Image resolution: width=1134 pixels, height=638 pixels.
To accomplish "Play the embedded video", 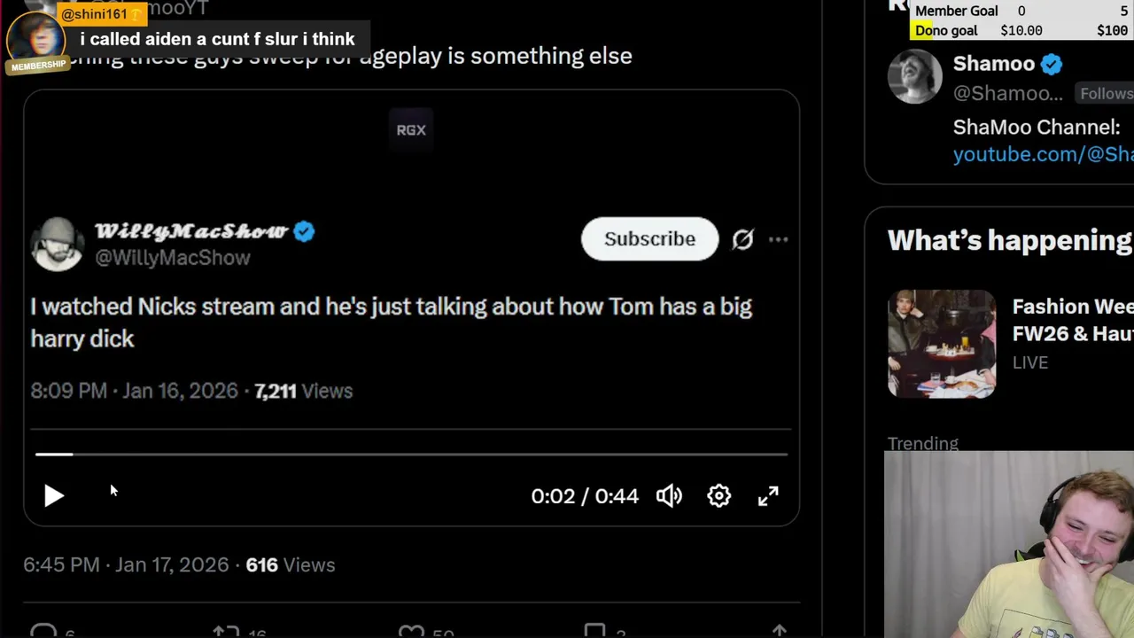I will 53,496.
